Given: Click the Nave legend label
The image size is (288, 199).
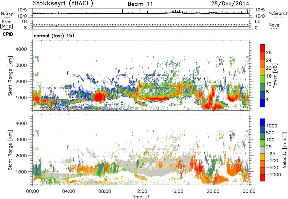Looking at the screenshot, I should [274, 25].
